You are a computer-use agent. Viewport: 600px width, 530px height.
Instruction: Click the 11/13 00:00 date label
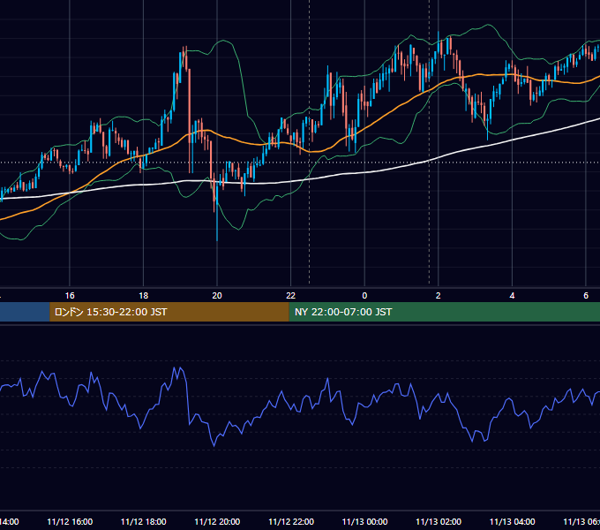364,521
